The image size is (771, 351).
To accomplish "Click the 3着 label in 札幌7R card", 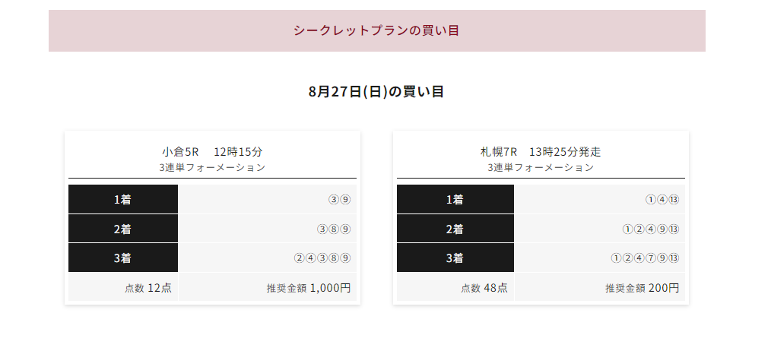I will 455,258.
